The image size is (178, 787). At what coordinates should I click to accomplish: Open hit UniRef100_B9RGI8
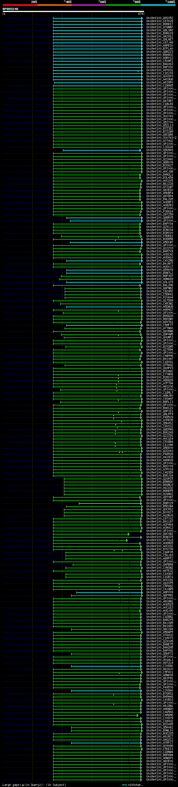pyautogui.click(x=160, y=33)
